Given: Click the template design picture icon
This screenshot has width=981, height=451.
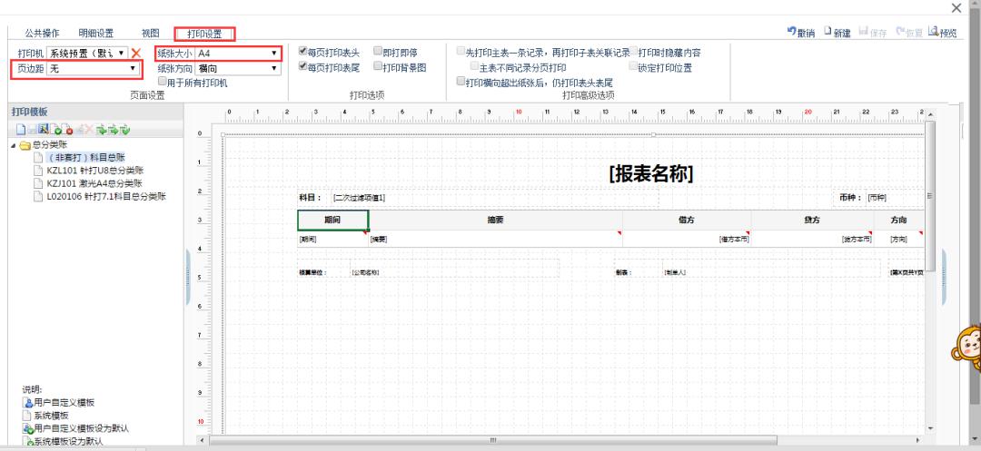Looking at the screenshot, I should pyautogui.click(x=44, y=129).
